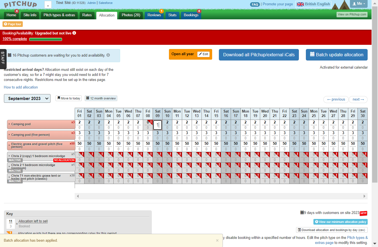Click the info icon after 'add availability'

pos(108,55)
